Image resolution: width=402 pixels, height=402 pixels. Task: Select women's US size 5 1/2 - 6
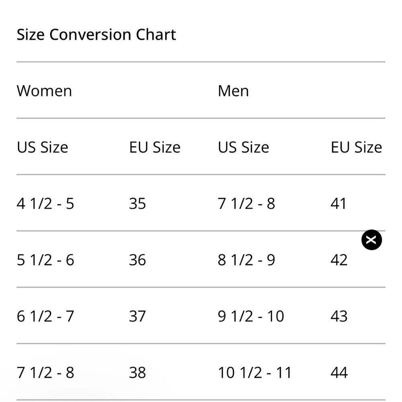click(x=45, y=260)
